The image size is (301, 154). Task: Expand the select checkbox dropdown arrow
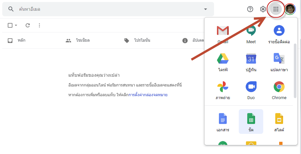click(16, 25)
